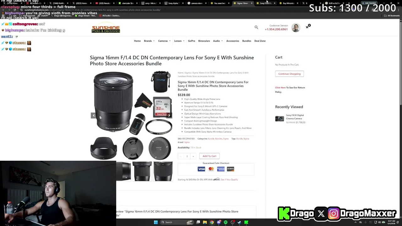Click the Continue Shopping button
402x226 pixels.
click(289, 74)
